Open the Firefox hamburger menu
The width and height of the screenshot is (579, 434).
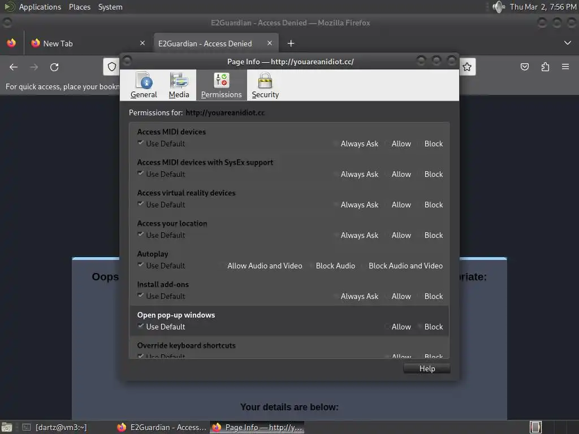pos(565,67)
